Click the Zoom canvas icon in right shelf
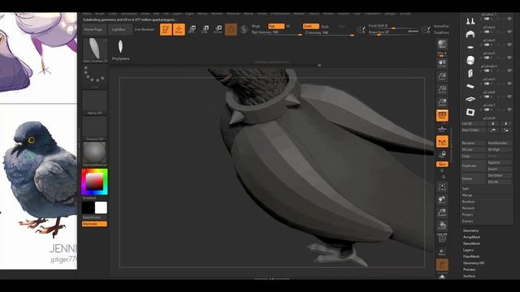Viewport: 520px width, 292px height. (442, 76)
